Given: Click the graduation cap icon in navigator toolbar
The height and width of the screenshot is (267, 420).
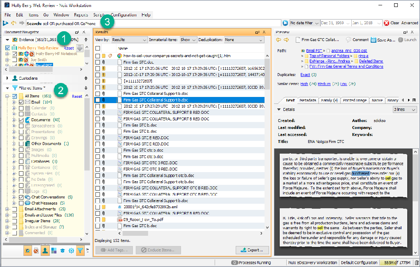Looking at the screenshot, I should coord(62,251).
